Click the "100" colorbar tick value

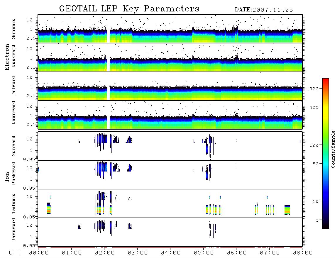pos(314,145)
